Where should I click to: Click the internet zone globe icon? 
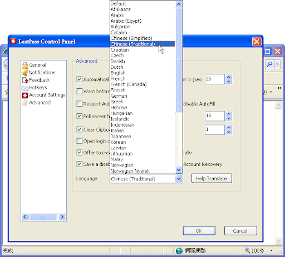[179, 251]
